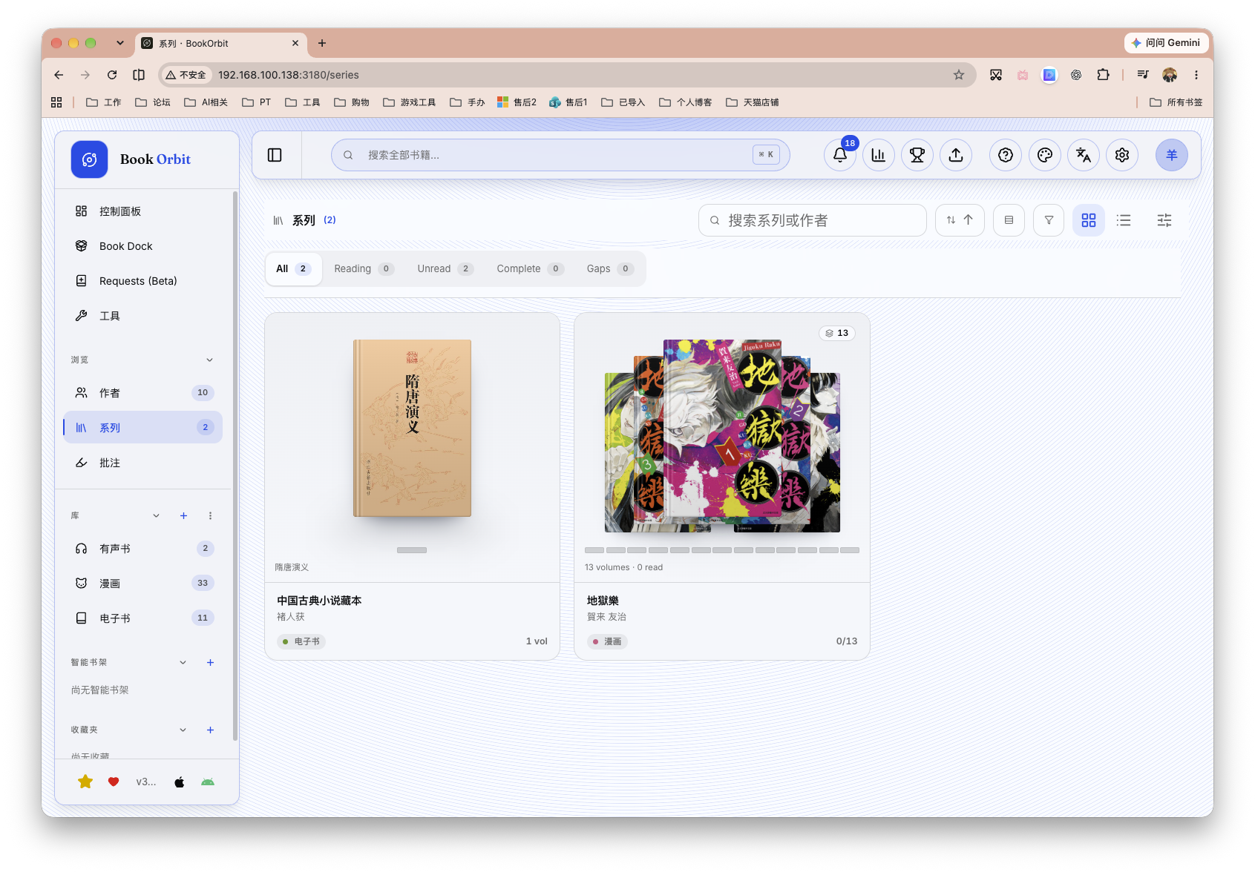Screen dimensions: 1255x872
Task: Click 地獄樂 series title
Action: coord(603,601)
